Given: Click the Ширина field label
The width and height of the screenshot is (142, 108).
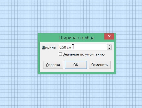Looking at the screenshot, I should (x=49, y=47).
